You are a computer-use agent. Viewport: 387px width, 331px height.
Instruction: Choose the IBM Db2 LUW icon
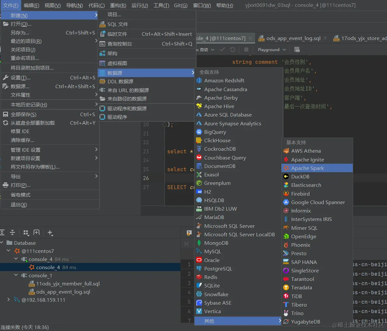pyautogui.click(x=199, y=209)
